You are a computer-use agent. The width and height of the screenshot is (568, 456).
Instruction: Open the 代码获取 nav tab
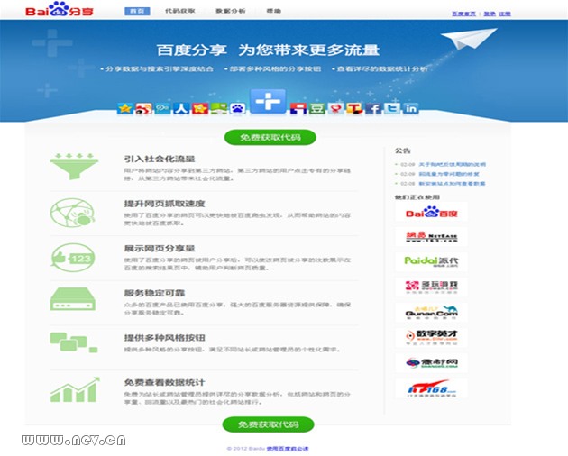click(x=180, y=11)
